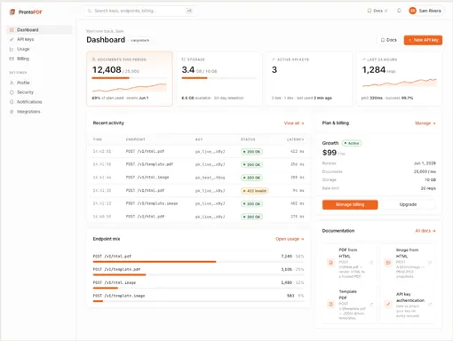This screenshot has width=453, height=341.
Task: Open the notifications bell in top bar
Action: click(399, 11)
